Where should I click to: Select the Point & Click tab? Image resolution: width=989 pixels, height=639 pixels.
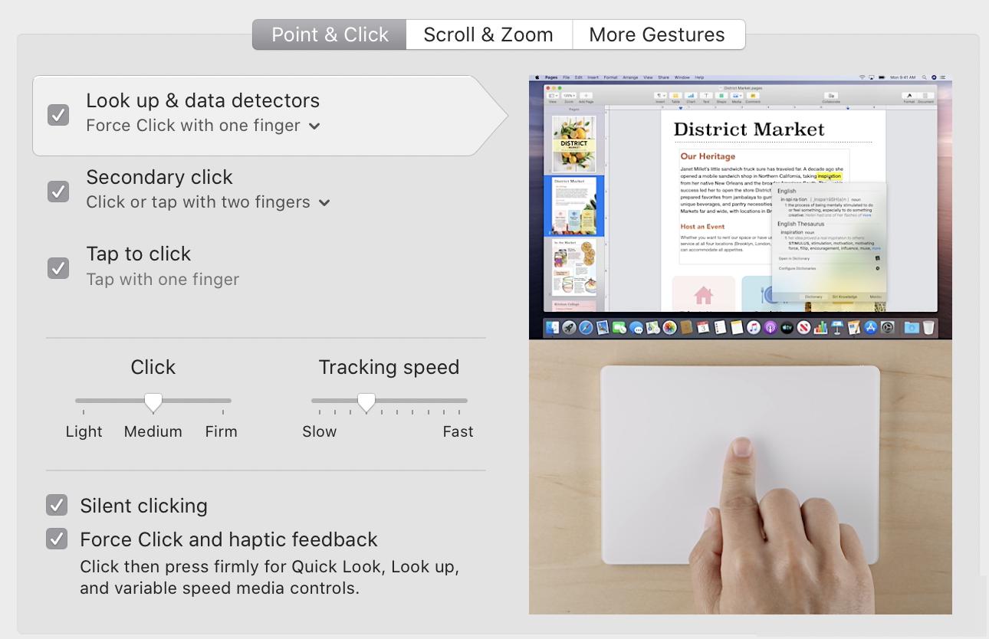point(330,34)
